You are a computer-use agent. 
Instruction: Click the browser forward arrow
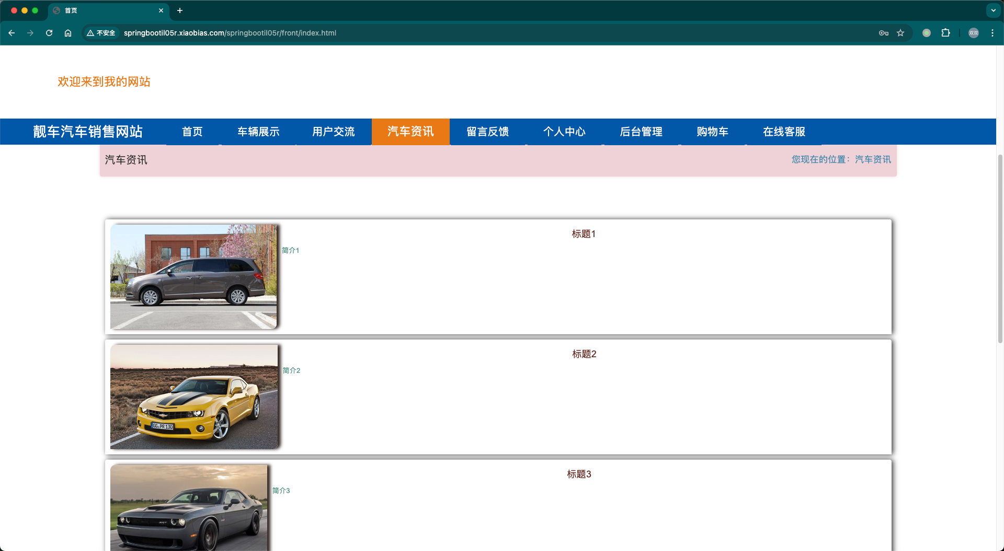pos(30,33)
